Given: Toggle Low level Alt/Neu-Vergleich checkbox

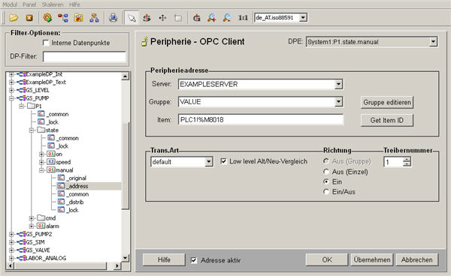Looking at the screenshot, I should [x=223, y=161].
